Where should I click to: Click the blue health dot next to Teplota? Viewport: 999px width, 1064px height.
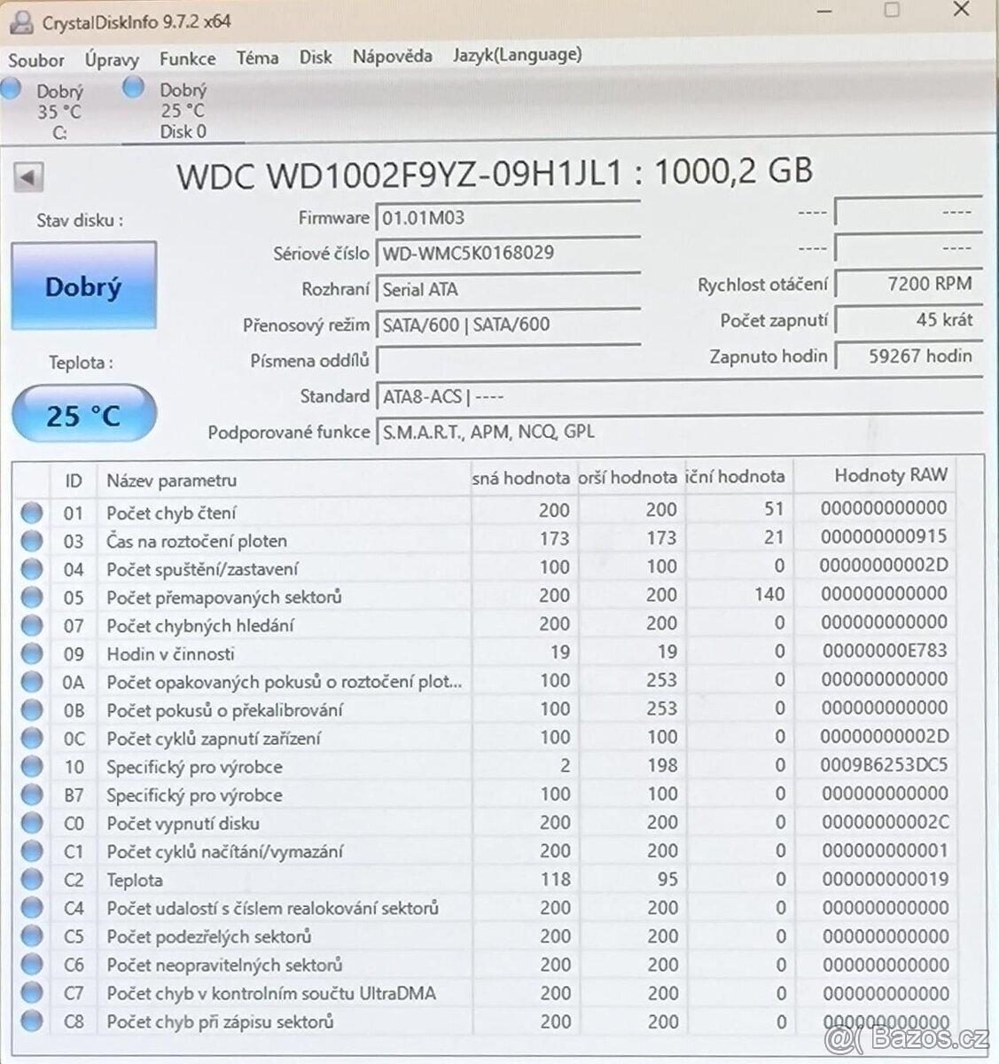coord(32,880)
